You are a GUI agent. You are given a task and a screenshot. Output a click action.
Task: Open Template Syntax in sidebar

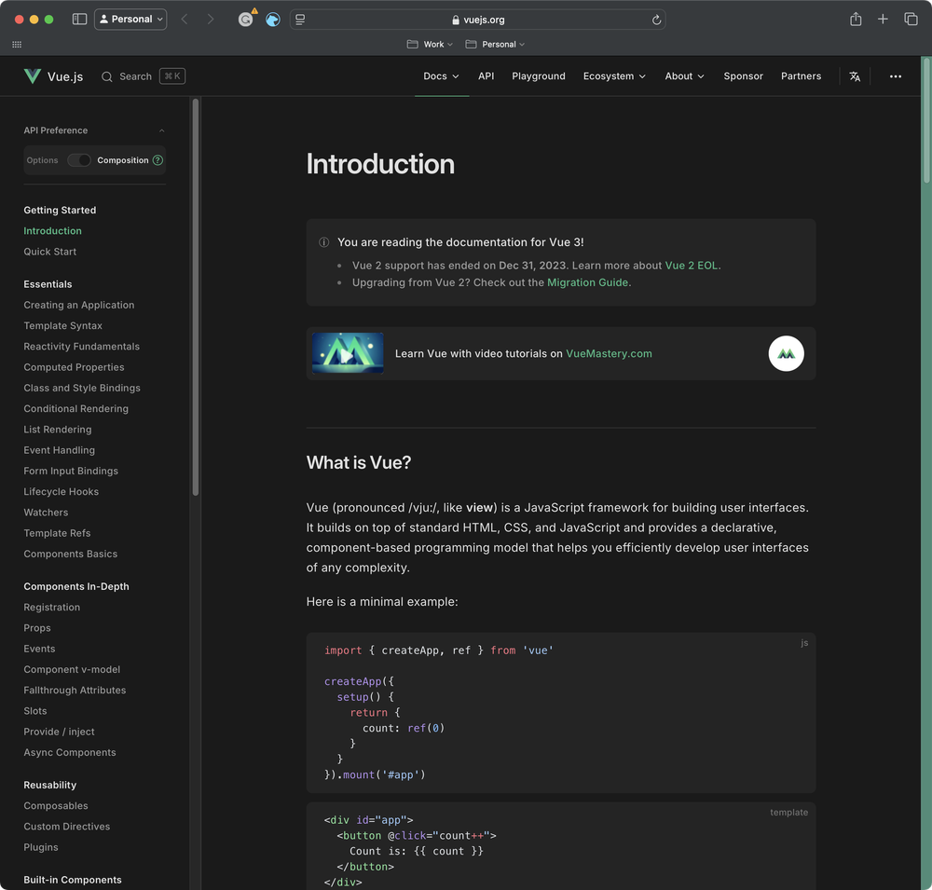coord(63,326)
